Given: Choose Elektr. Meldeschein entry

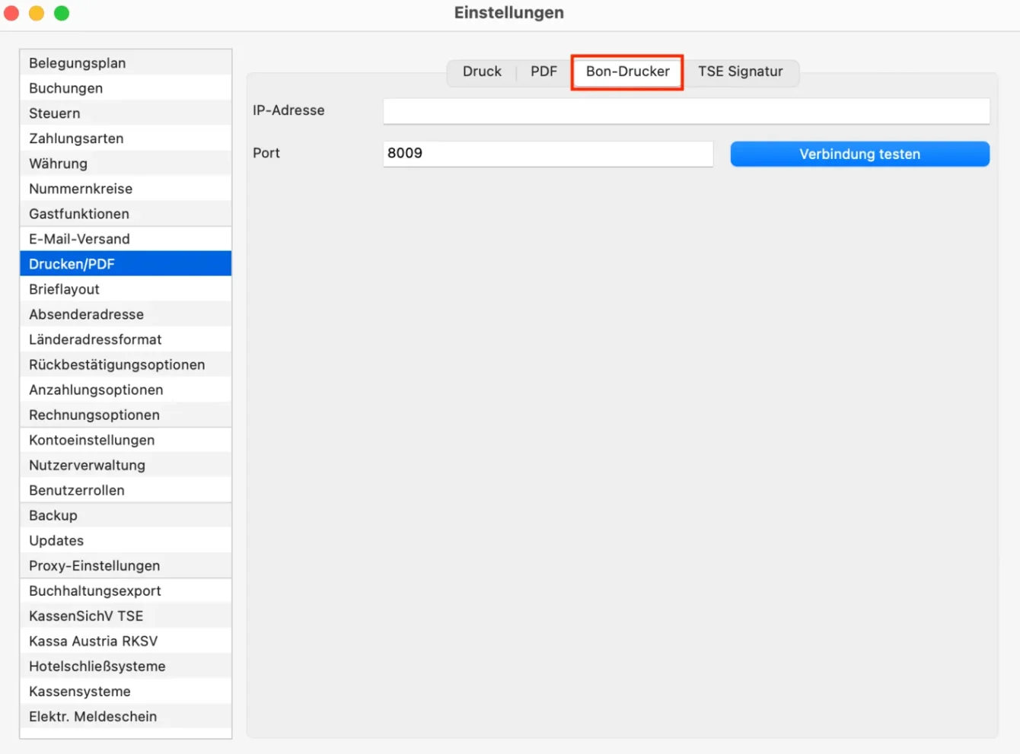Looking at the screenshot, I should click(x=126, y=716).
